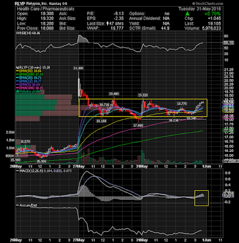Image resolution: width=239 pixels, height=243 pixels.
Task: Click the 21.00 price axis level
Action: pos(229,74)
